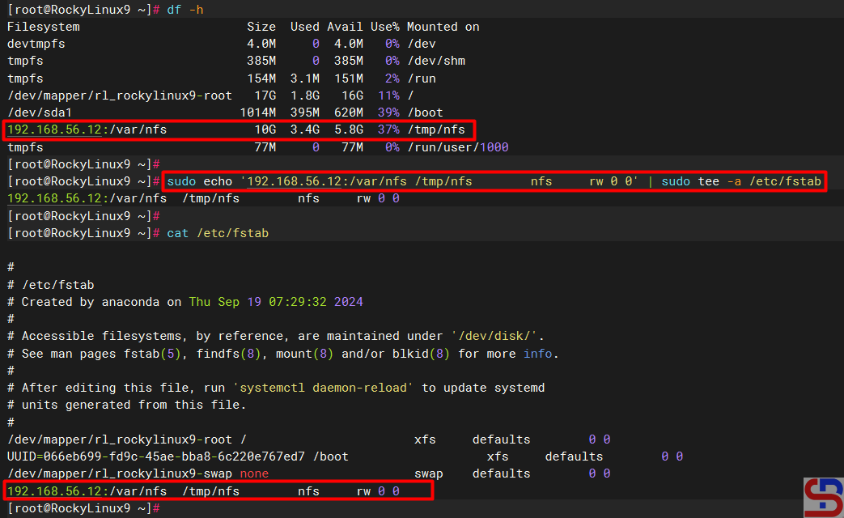Click the 'none' mount point of swap entry
Image resolution: width=844 pixels, height=518 pixels.
click(253, 473)
